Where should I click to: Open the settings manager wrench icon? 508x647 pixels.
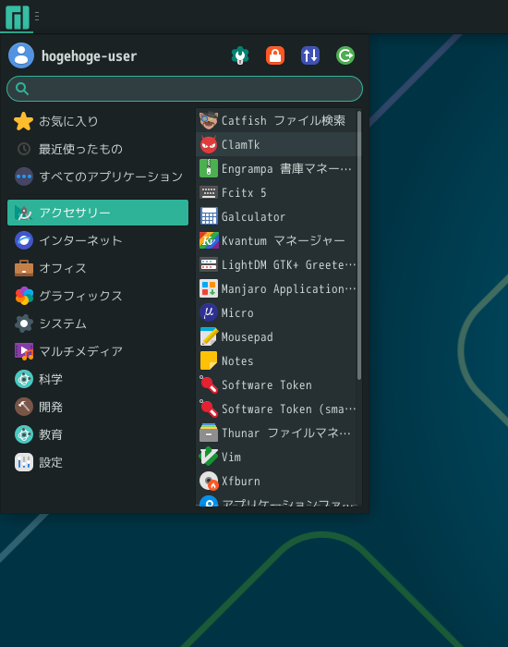point(240,55)
